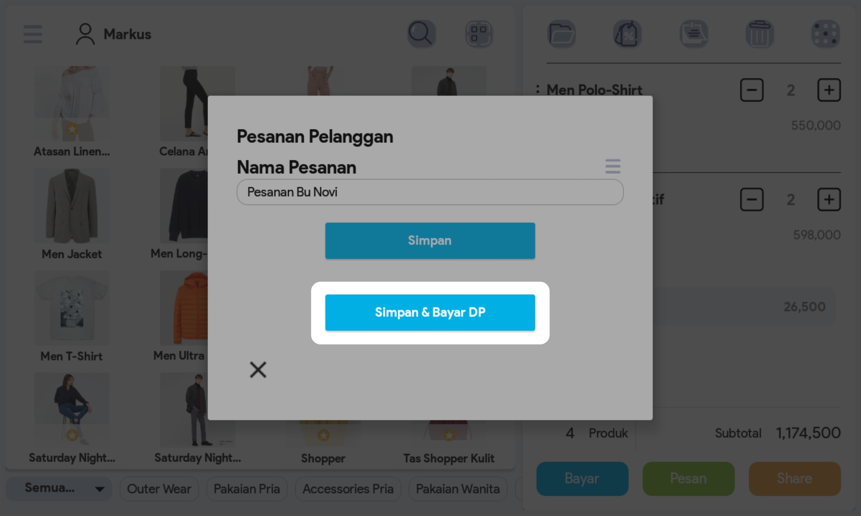
Task: Decrease Men Polo-Shirt quantity
Action: (751, 90)
